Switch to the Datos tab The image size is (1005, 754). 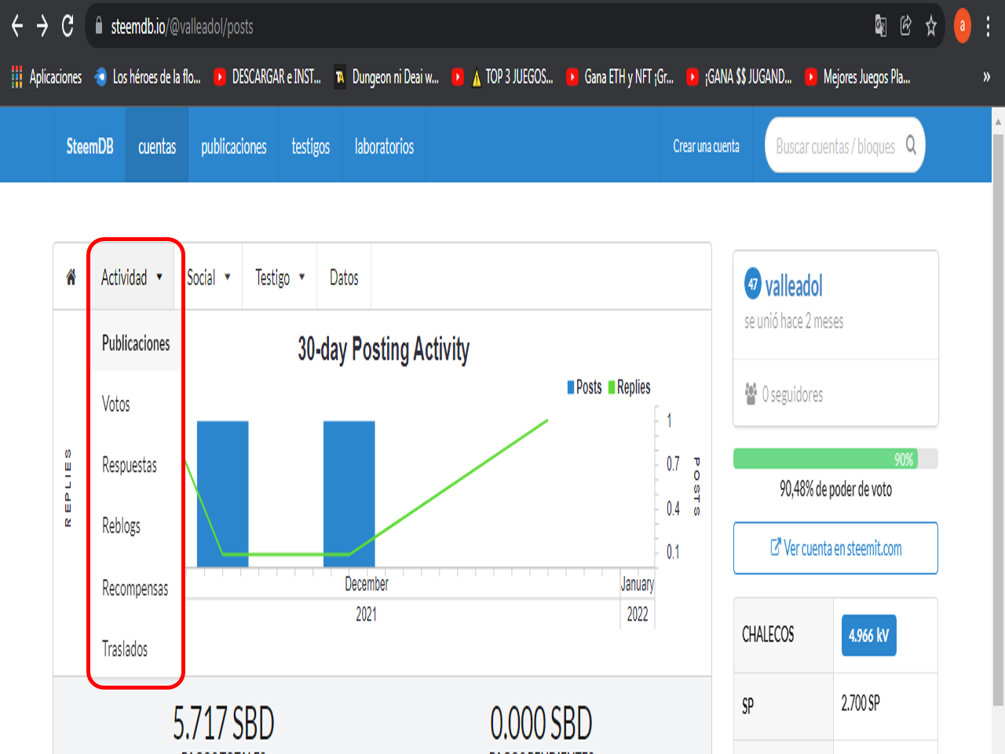point(344,277)
